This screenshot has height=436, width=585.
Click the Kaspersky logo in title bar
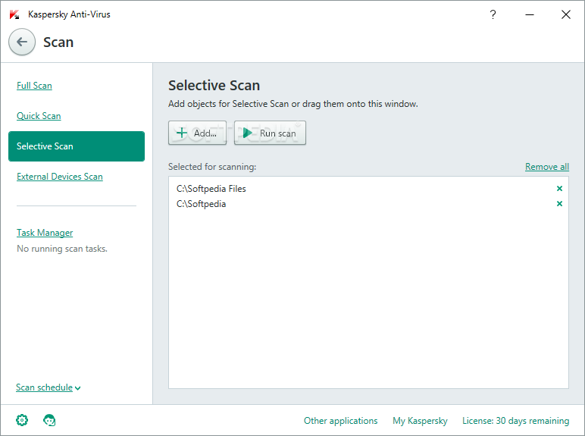14,14
